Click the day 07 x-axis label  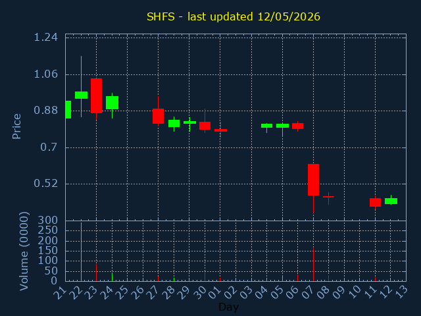pos(308,292)
